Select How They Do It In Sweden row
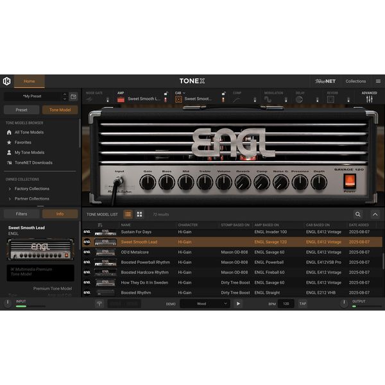 (232, 282)
